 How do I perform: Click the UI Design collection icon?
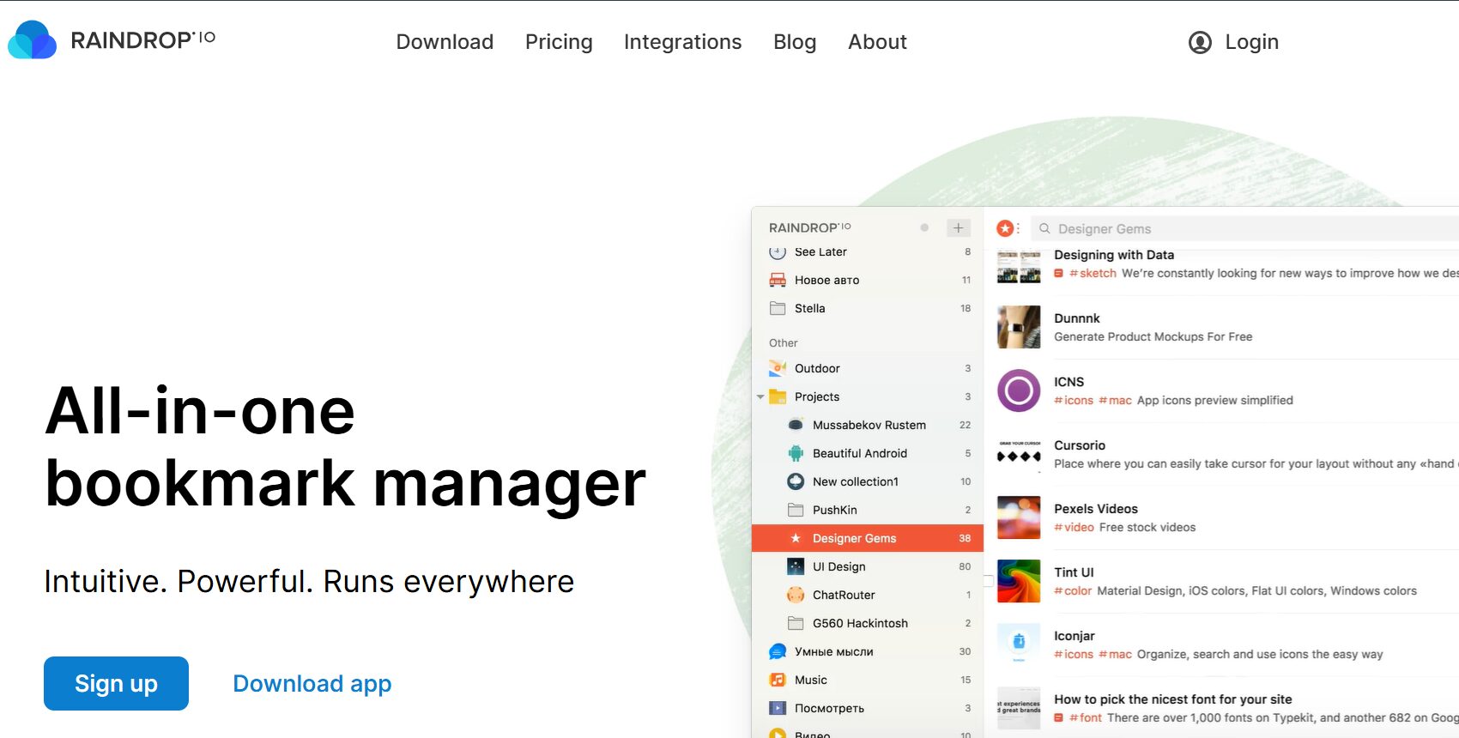click(796, 566)
